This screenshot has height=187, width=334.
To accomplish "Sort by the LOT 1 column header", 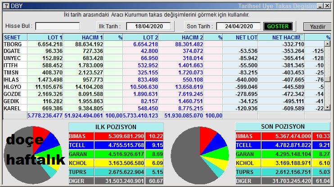I will click(45, 37).
